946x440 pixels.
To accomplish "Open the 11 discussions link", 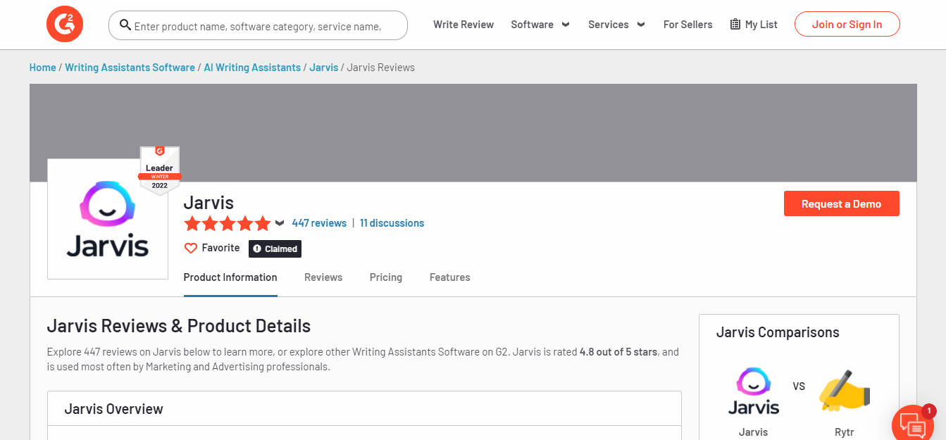I will pos(392,223).
